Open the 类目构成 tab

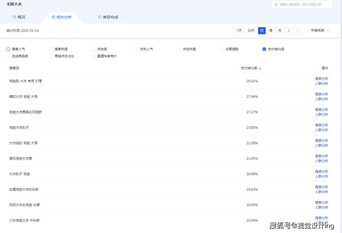(108, 17)
